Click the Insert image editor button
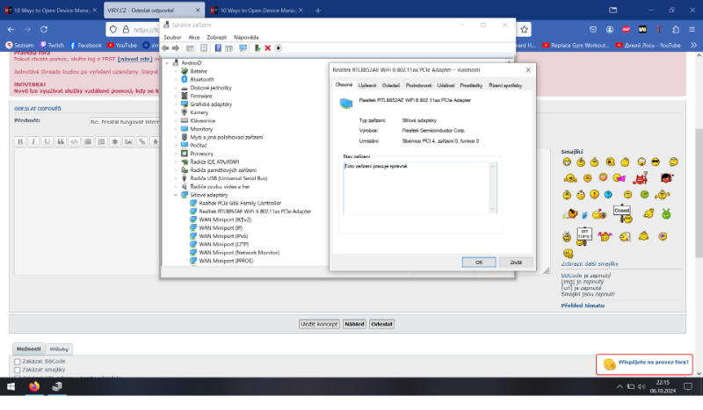 click(x=128, y=141)
